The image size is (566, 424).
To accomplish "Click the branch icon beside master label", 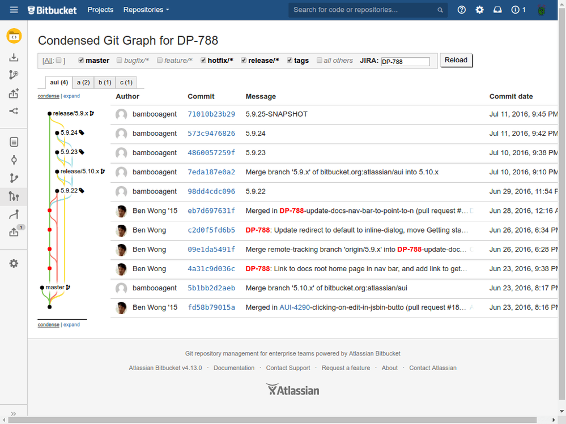I will (x=68, y=288).
